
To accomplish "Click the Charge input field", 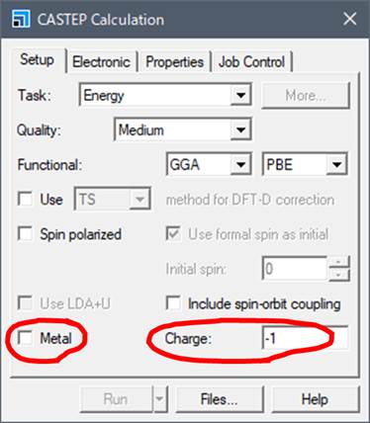I will 305,338.
